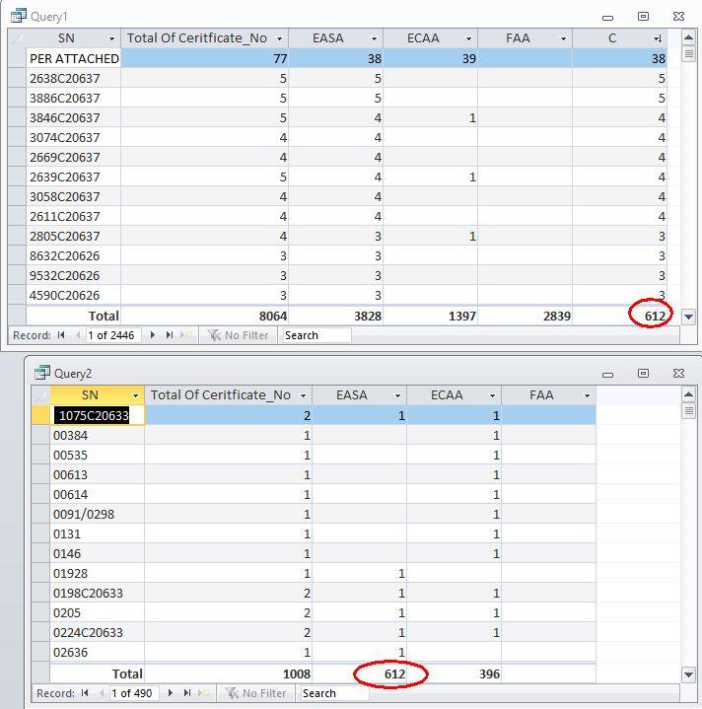This screenshot has width=702, height=709.
Task: Click the Search box in Query2
Action: click(333, 693)
